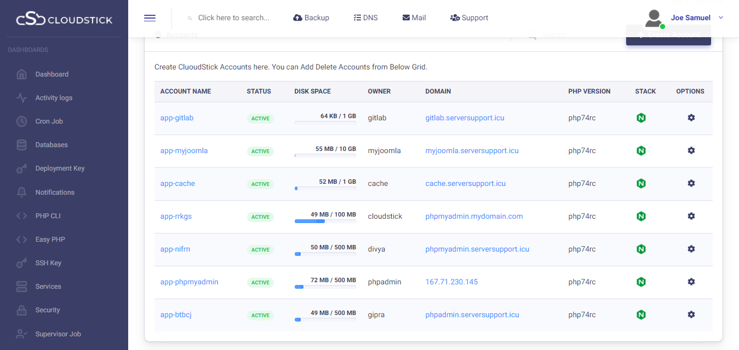This screenshot has width=739, height=350.
Task: Visit gitlab.serversupport.icu domain link
Action: click(465, 118)
